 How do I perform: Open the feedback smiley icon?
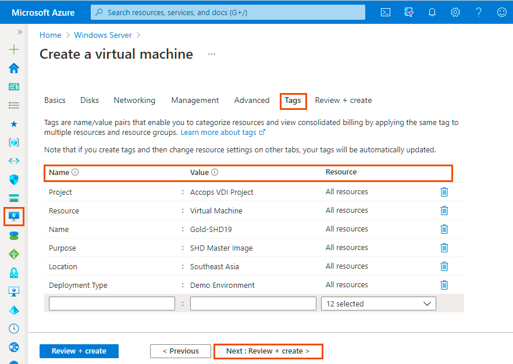point(501,12)
